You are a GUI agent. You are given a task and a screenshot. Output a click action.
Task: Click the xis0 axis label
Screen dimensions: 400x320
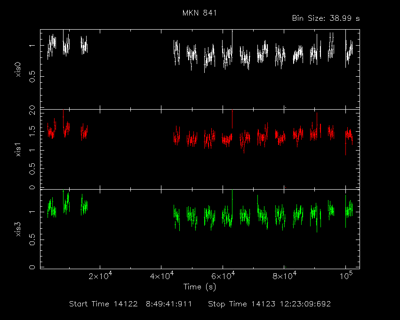(18, 69)
